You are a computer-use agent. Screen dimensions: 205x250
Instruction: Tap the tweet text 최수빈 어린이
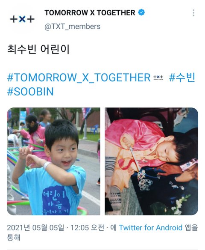[38, 49]
